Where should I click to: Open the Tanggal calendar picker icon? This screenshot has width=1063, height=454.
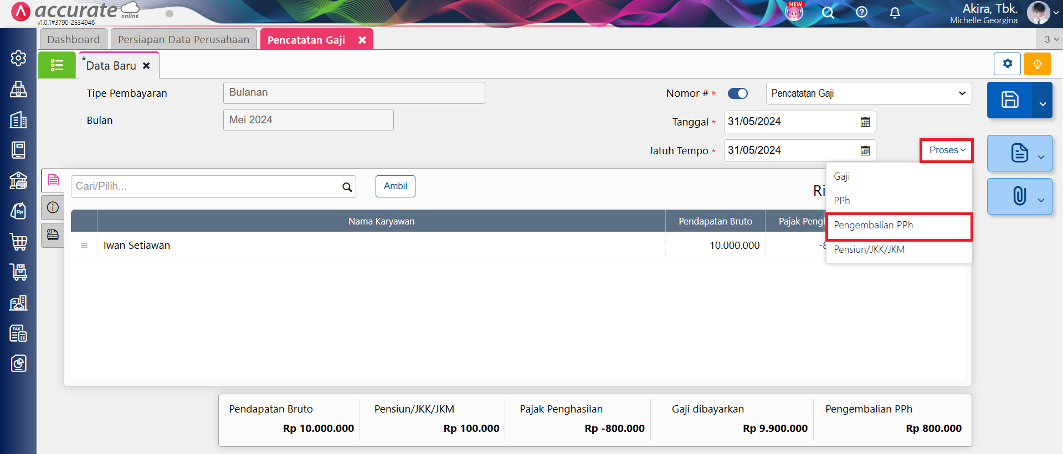[865, 122]
